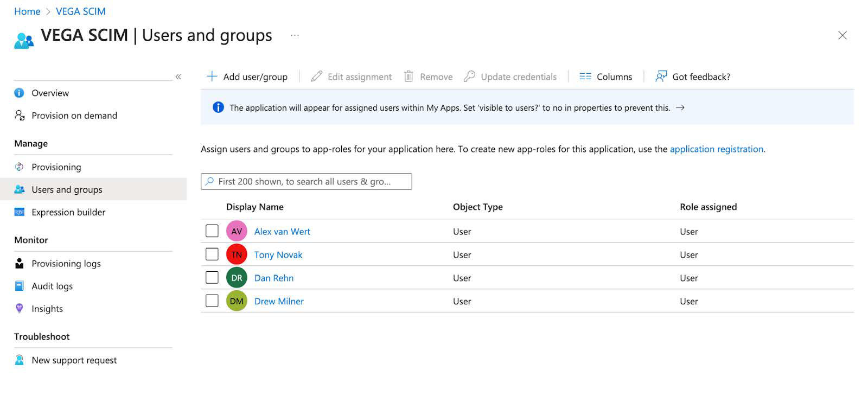Viewport: 868px width, 408px height.
Task: Click the Got feedback person icon
Action: (661, 76)
